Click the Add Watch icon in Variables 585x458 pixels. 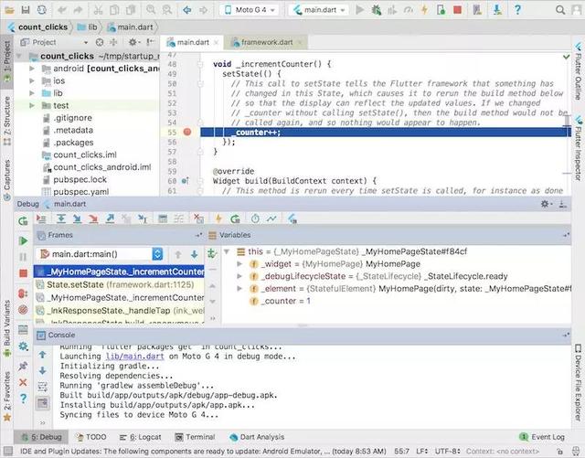click(x=212, y=254)
